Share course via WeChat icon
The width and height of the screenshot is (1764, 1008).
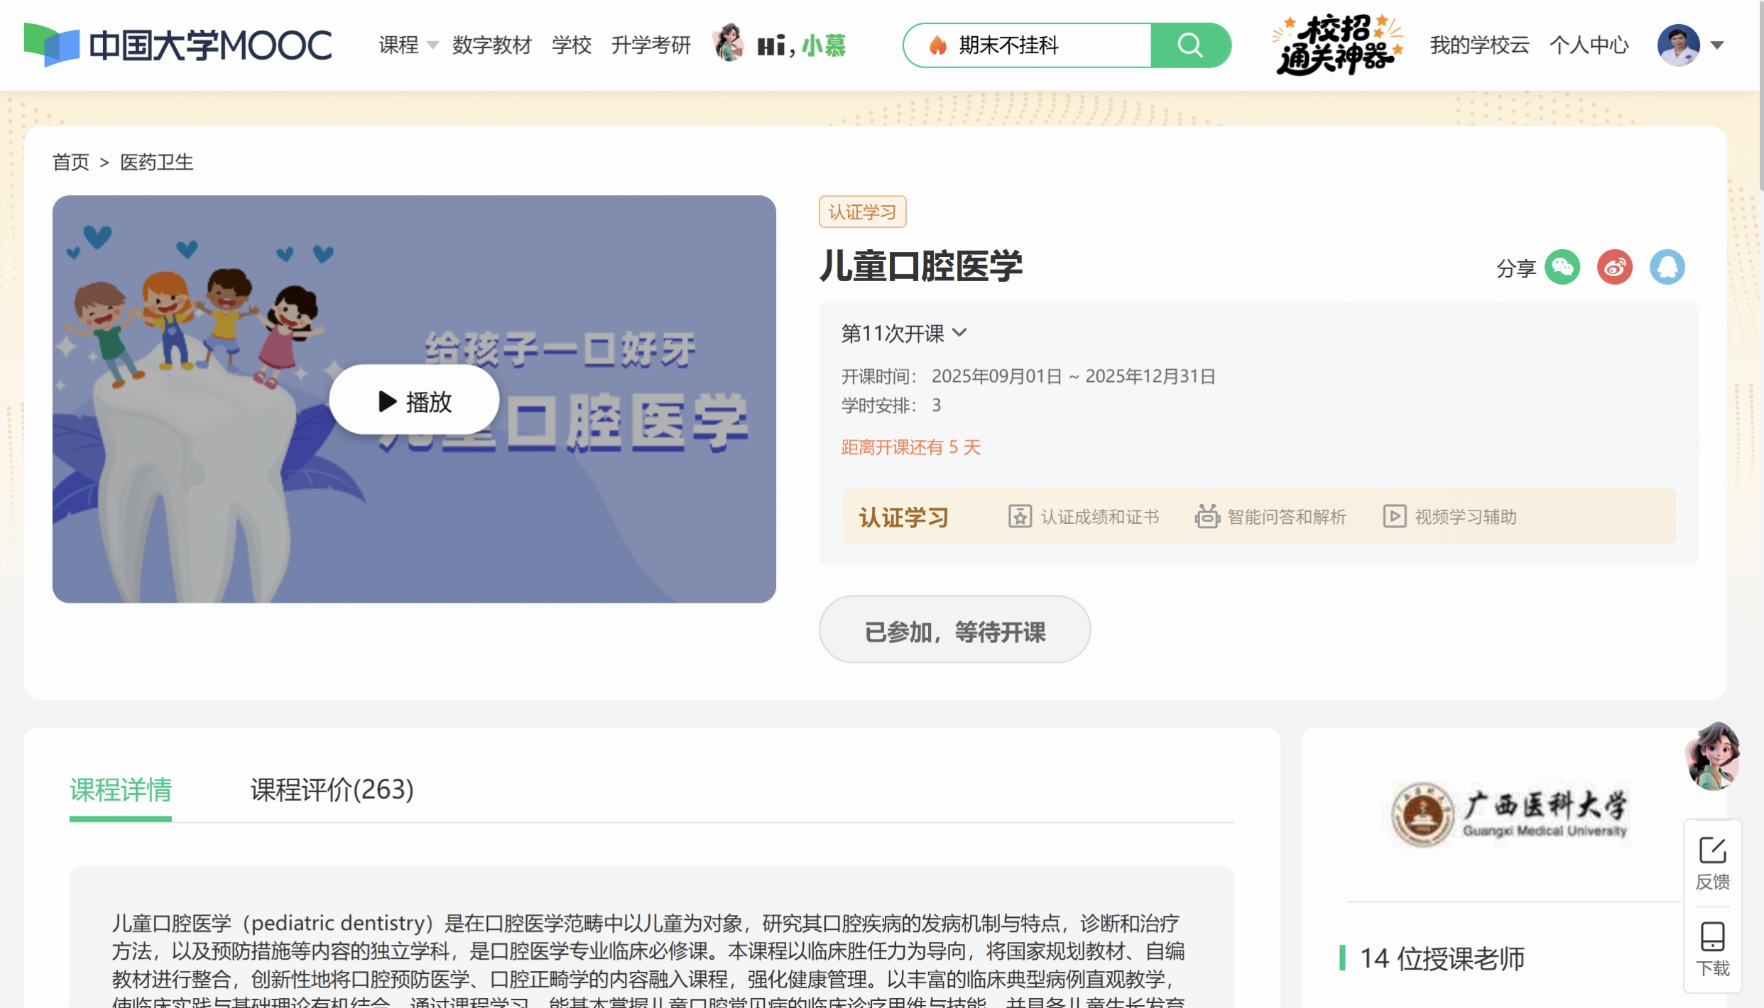pyautogui.click(x=1562, y=268)
